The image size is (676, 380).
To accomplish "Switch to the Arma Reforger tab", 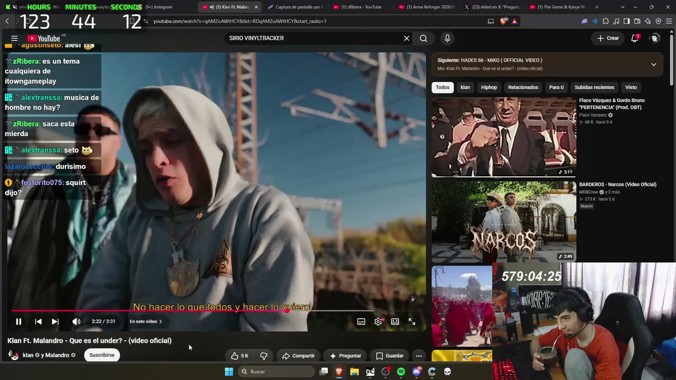I will [427, 7].
